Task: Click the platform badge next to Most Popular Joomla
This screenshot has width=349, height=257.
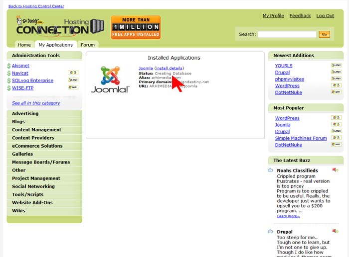Action: coord(336,124)
